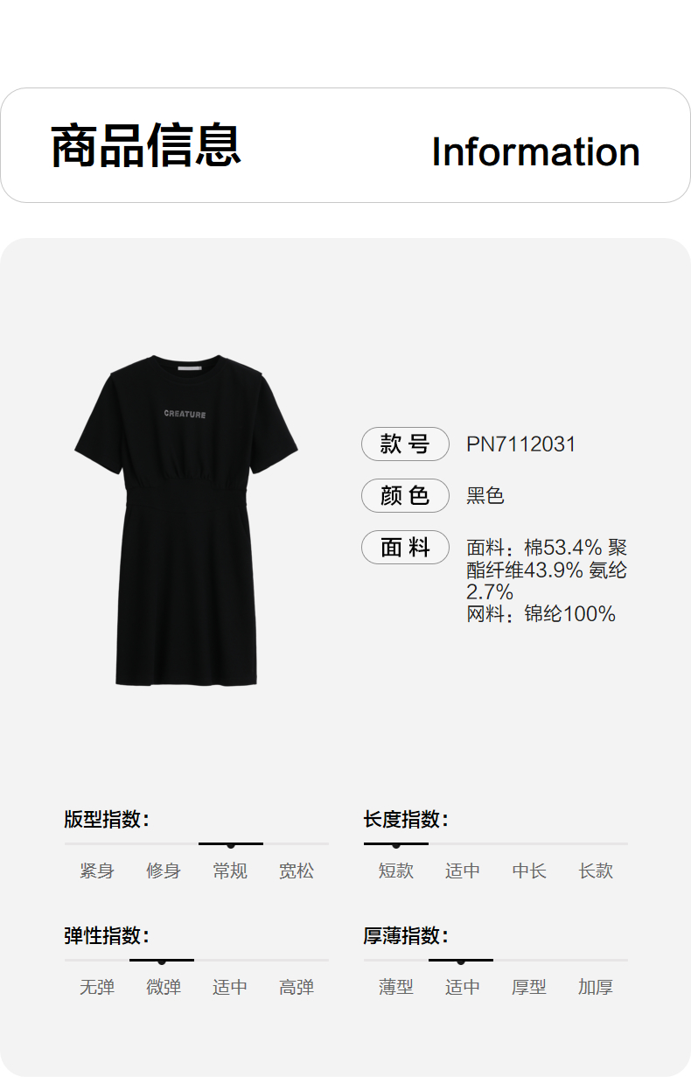Viewport: 691px width, 1077px height.
Task: Click product number PN7112031 text
Action: [521, 444]
